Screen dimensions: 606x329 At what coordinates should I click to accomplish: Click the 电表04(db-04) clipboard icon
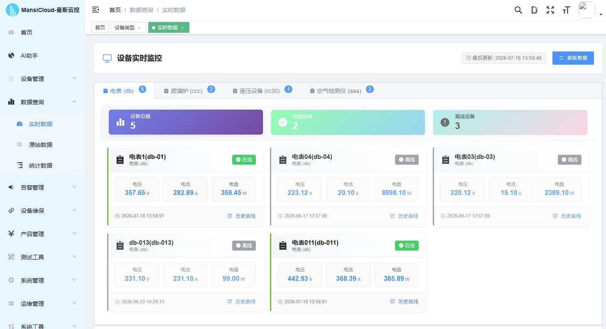coord(283,160)
